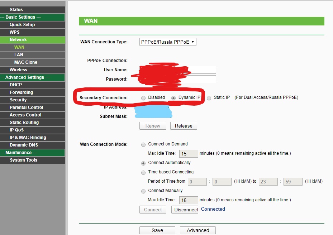Select Time-based Connecting radio button
The width and height of the screenshot is (333, 235).
tap(143, 172)
